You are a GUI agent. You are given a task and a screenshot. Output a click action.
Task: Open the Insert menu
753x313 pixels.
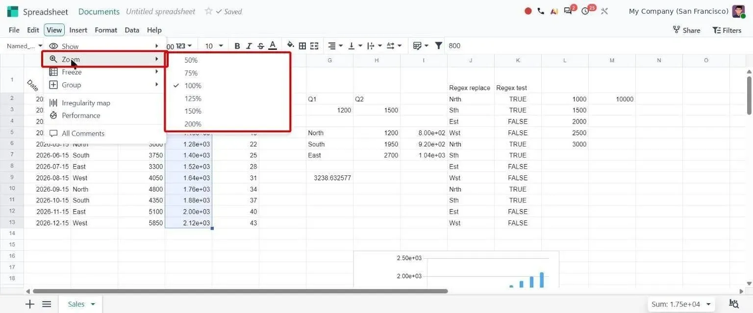coord(78,30)
